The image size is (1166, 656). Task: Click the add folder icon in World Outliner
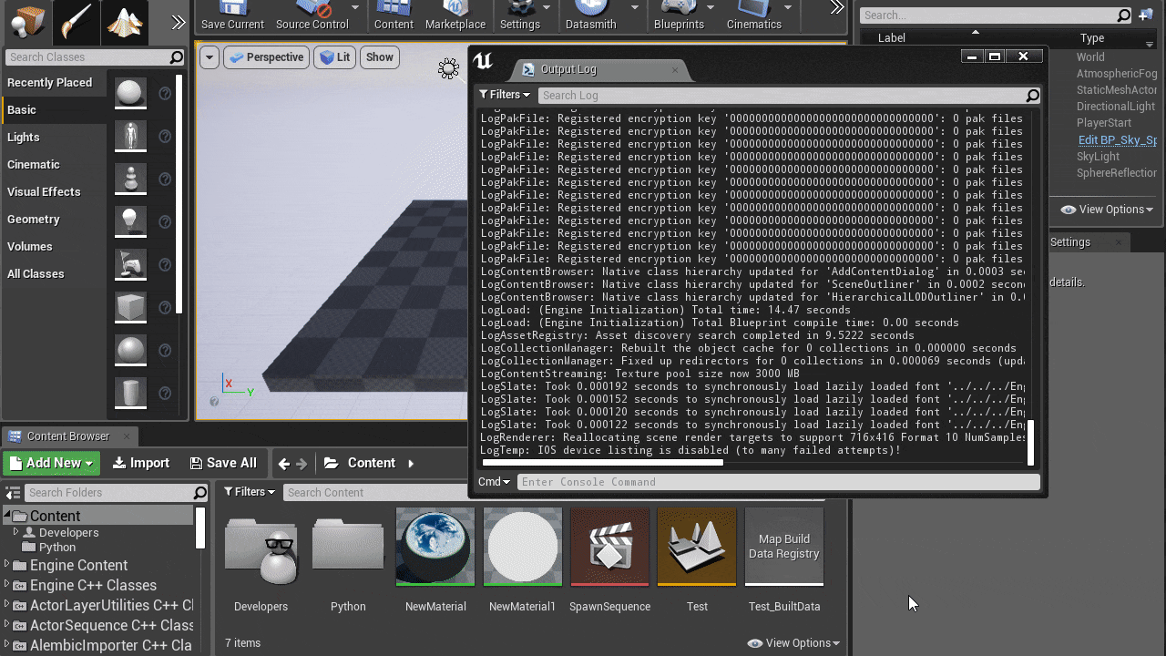tap(1147, 15)
